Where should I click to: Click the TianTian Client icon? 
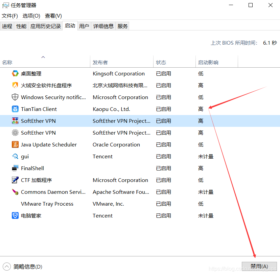pos(15,109)
